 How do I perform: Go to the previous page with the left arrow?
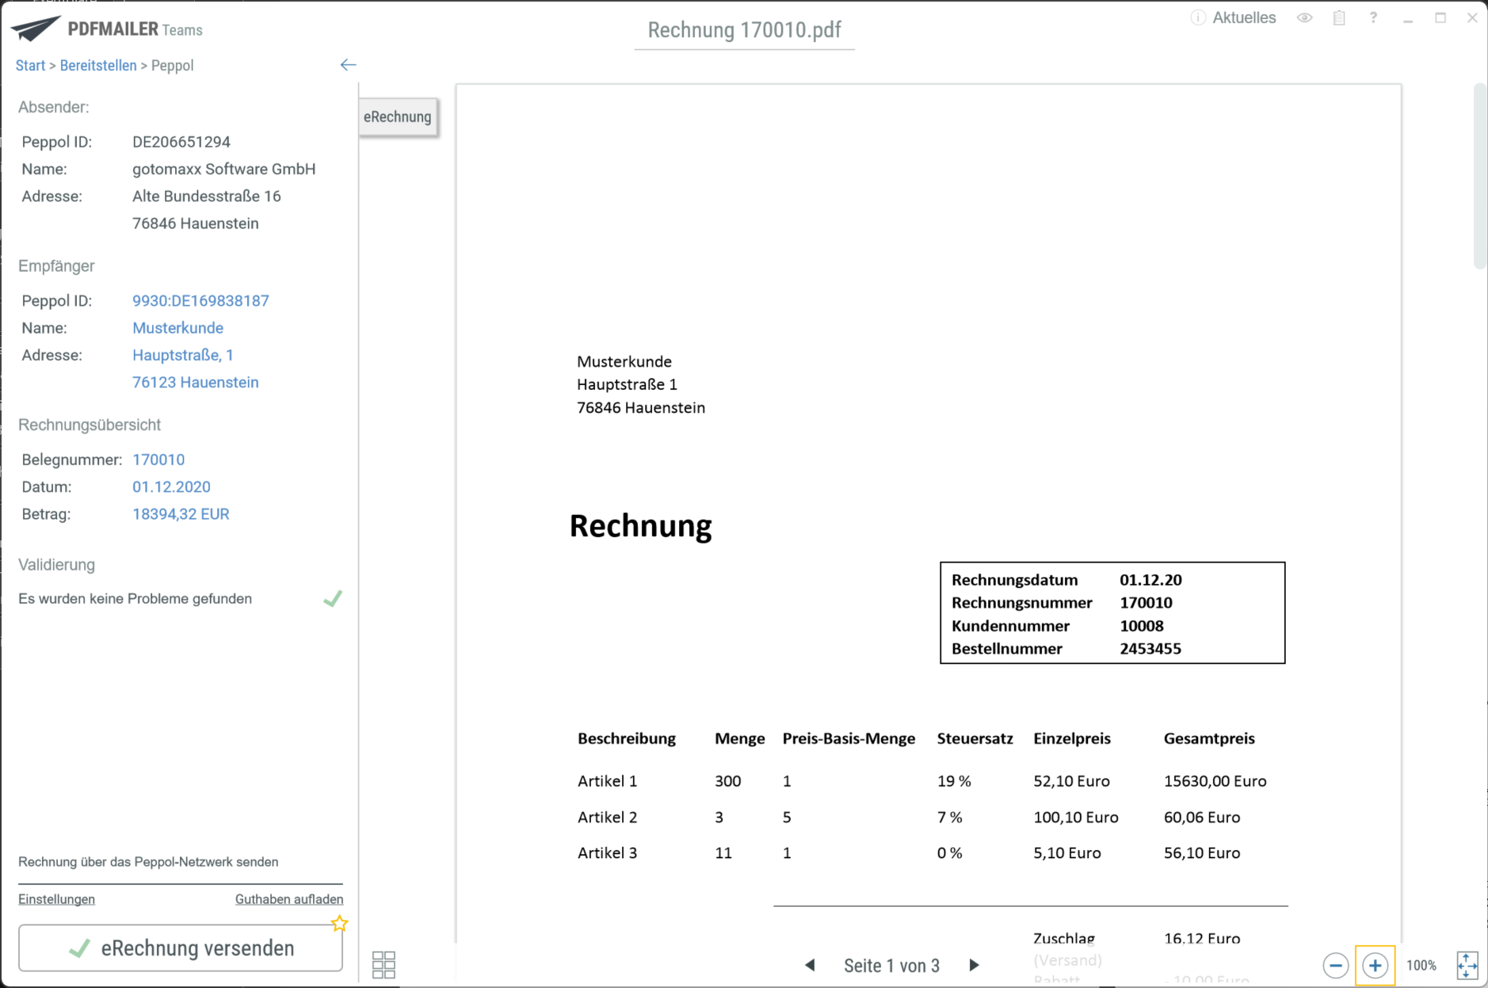811,965
